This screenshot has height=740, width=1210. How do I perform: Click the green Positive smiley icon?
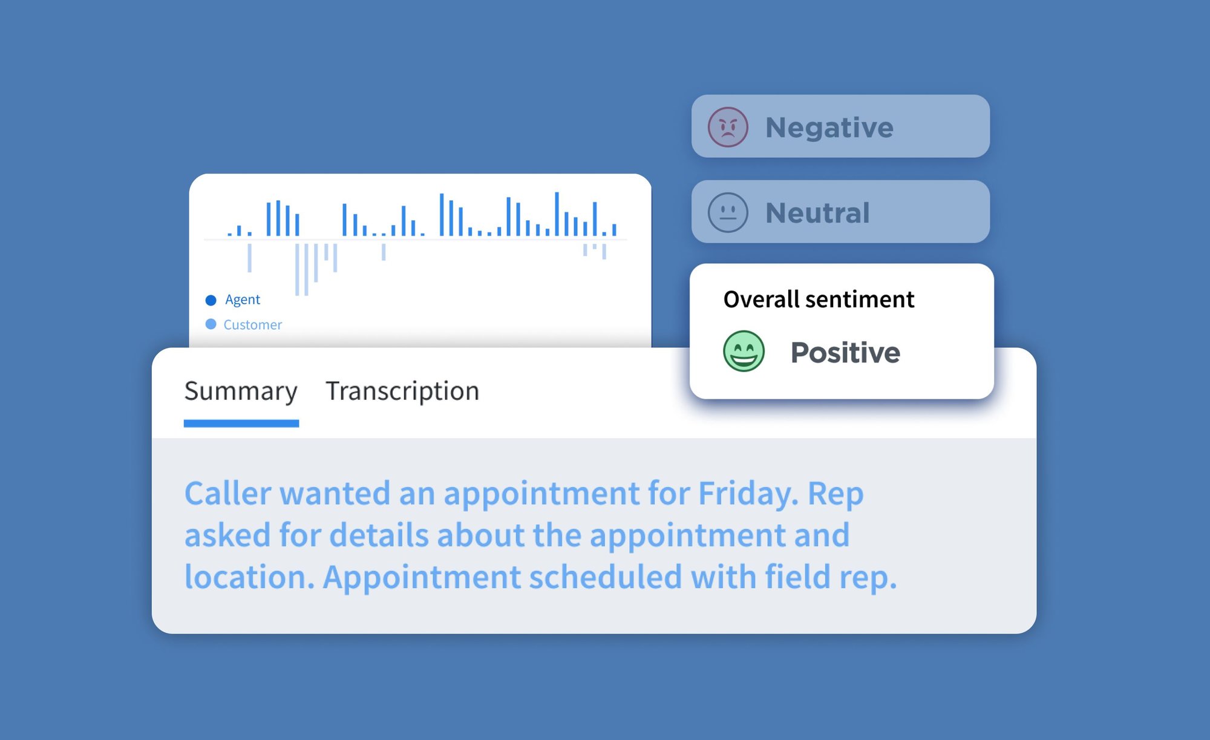pos(744,351)
